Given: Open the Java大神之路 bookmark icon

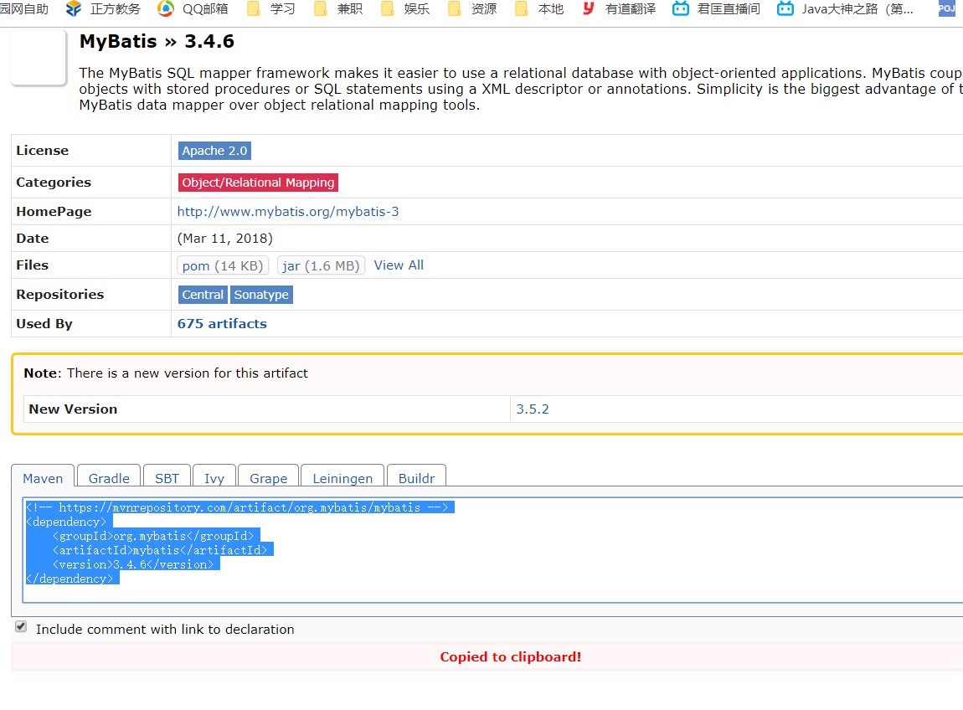Looking at the screenshot, I should coord(785,8).
